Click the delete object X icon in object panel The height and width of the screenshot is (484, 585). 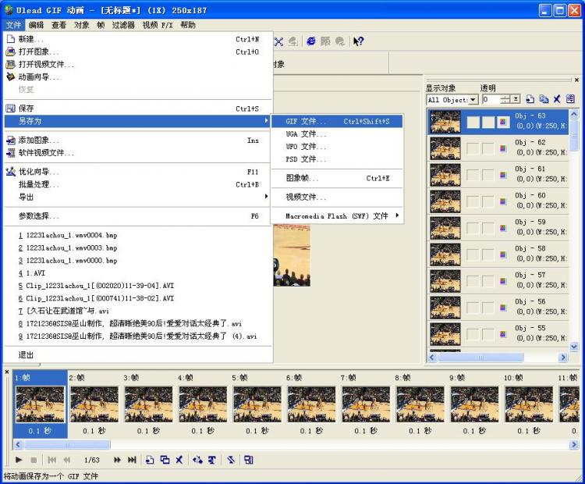pos(557,99)
